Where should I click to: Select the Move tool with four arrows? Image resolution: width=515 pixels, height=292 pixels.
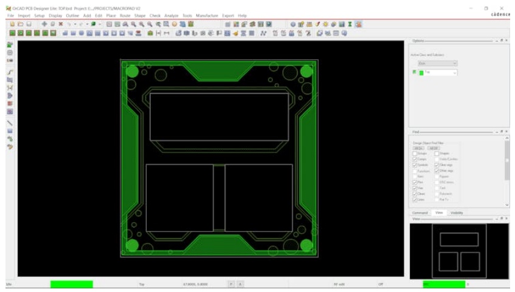pos(44,24)
